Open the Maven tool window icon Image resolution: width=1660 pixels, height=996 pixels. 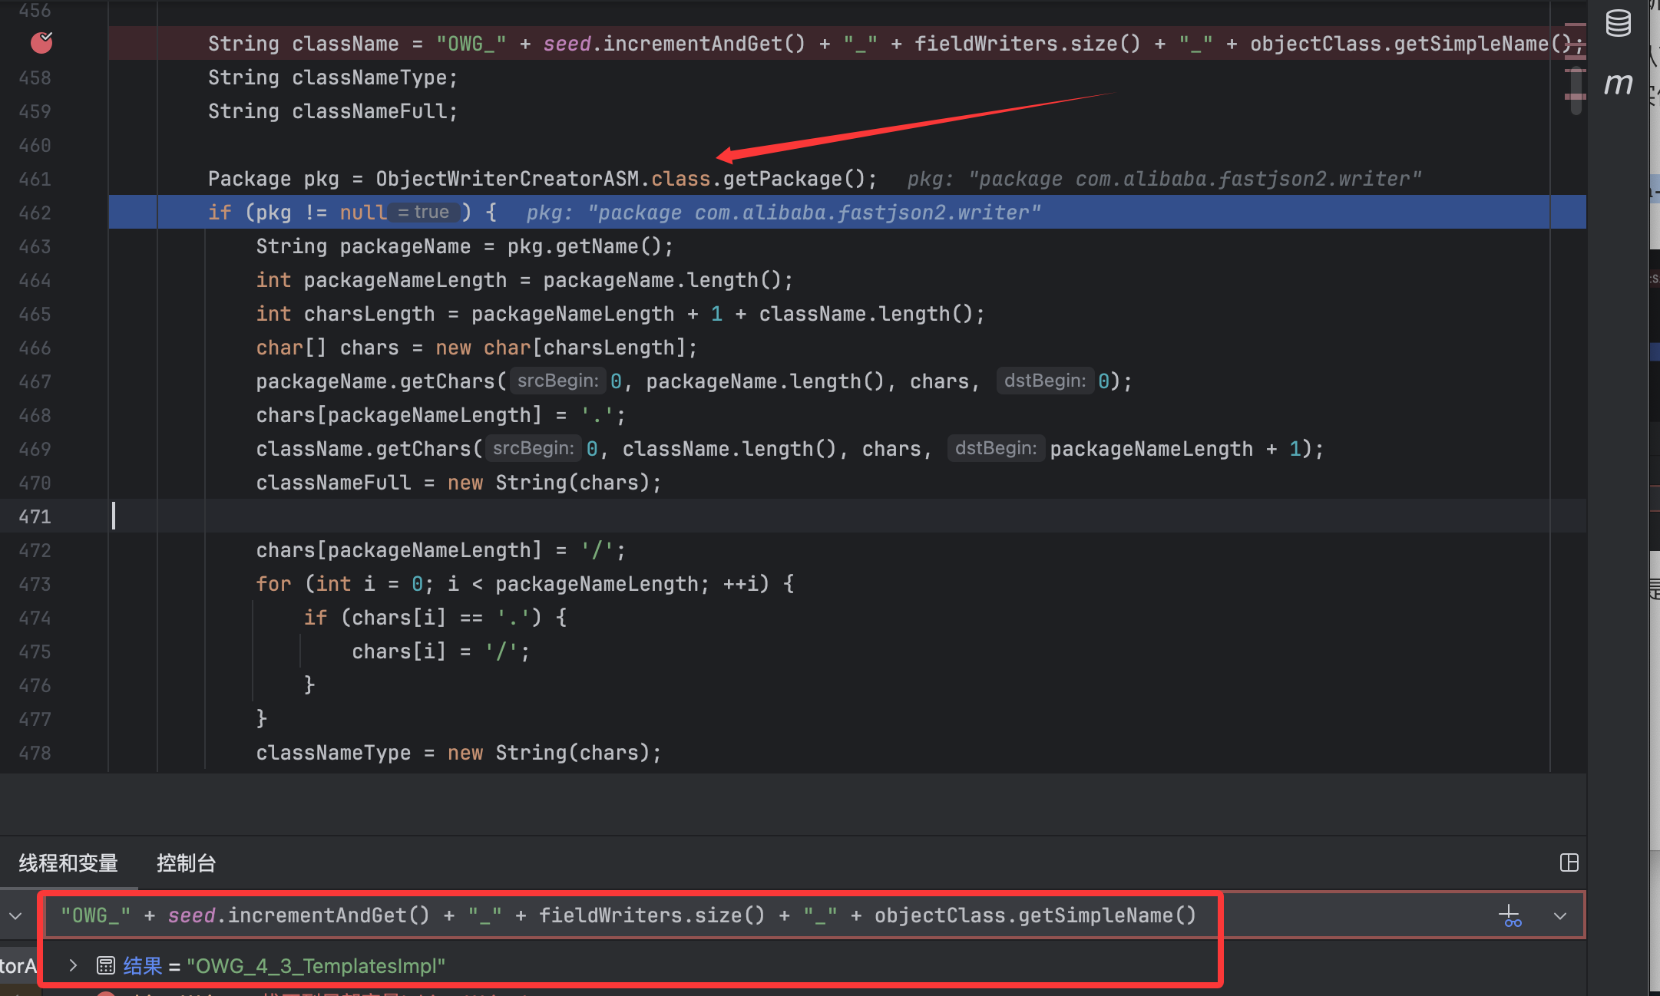point(1618,83)
